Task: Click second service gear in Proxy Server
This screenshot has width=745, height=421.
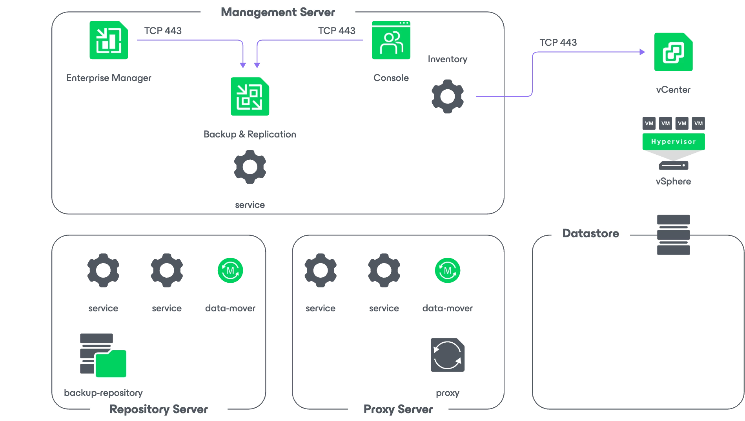Action: (x=384, y=270)
